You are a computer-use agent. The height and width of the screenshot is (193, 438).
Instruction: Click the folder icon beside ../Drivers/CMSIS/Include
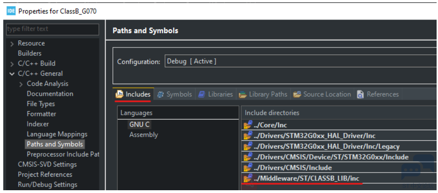(248, 167)
